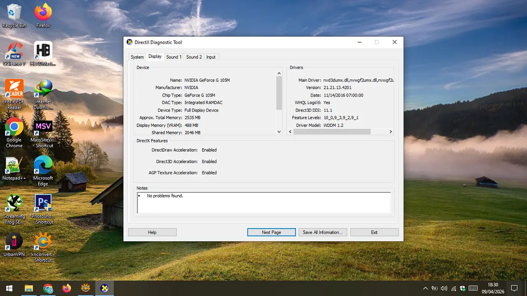Open the Input tab
The height and width of the screenshot is (296, 527).
211,57
